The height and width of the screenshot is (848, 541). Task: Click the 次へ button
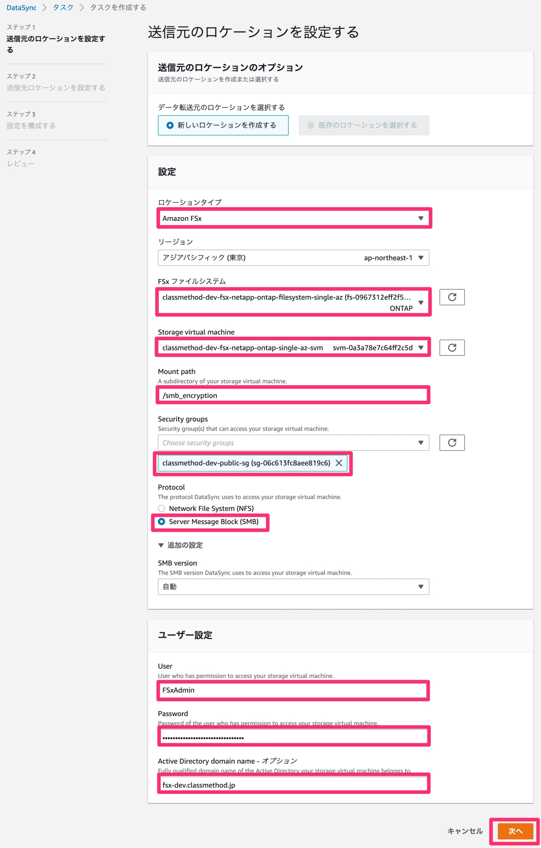[515, 830]
